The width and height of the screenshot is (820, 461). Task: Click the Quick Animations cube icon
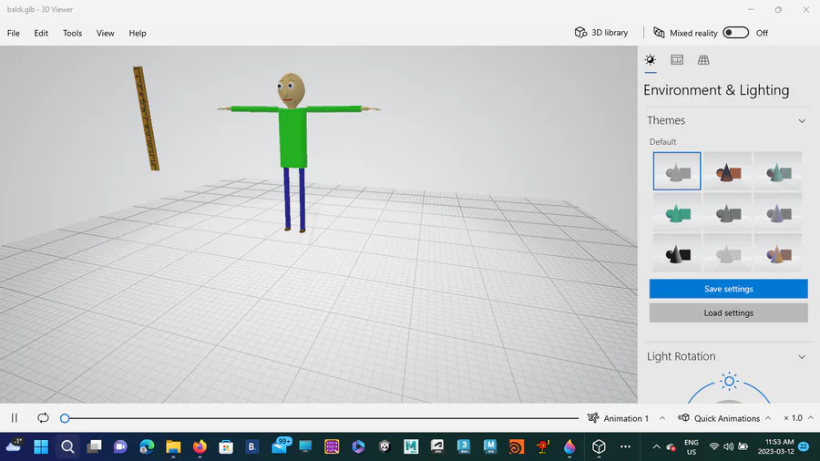pos(683,417)
